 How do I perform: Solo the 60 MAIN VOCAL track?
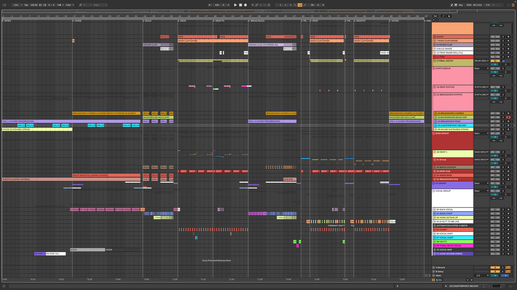point(502,210)
